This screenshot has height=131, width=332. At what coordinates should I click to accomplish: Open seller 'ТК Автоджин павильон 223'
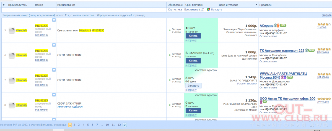(x=282, y=50)
